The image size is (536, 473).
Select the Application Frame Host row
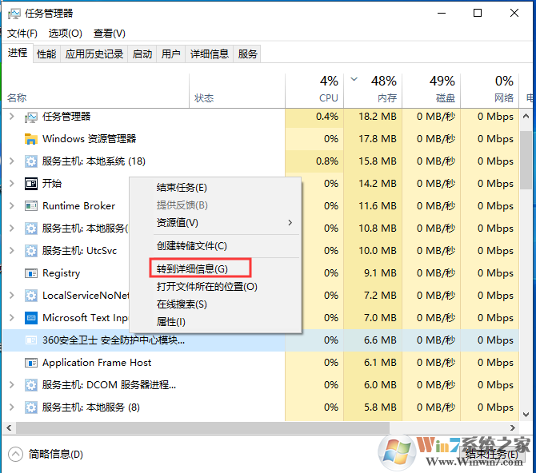[261, 363]
